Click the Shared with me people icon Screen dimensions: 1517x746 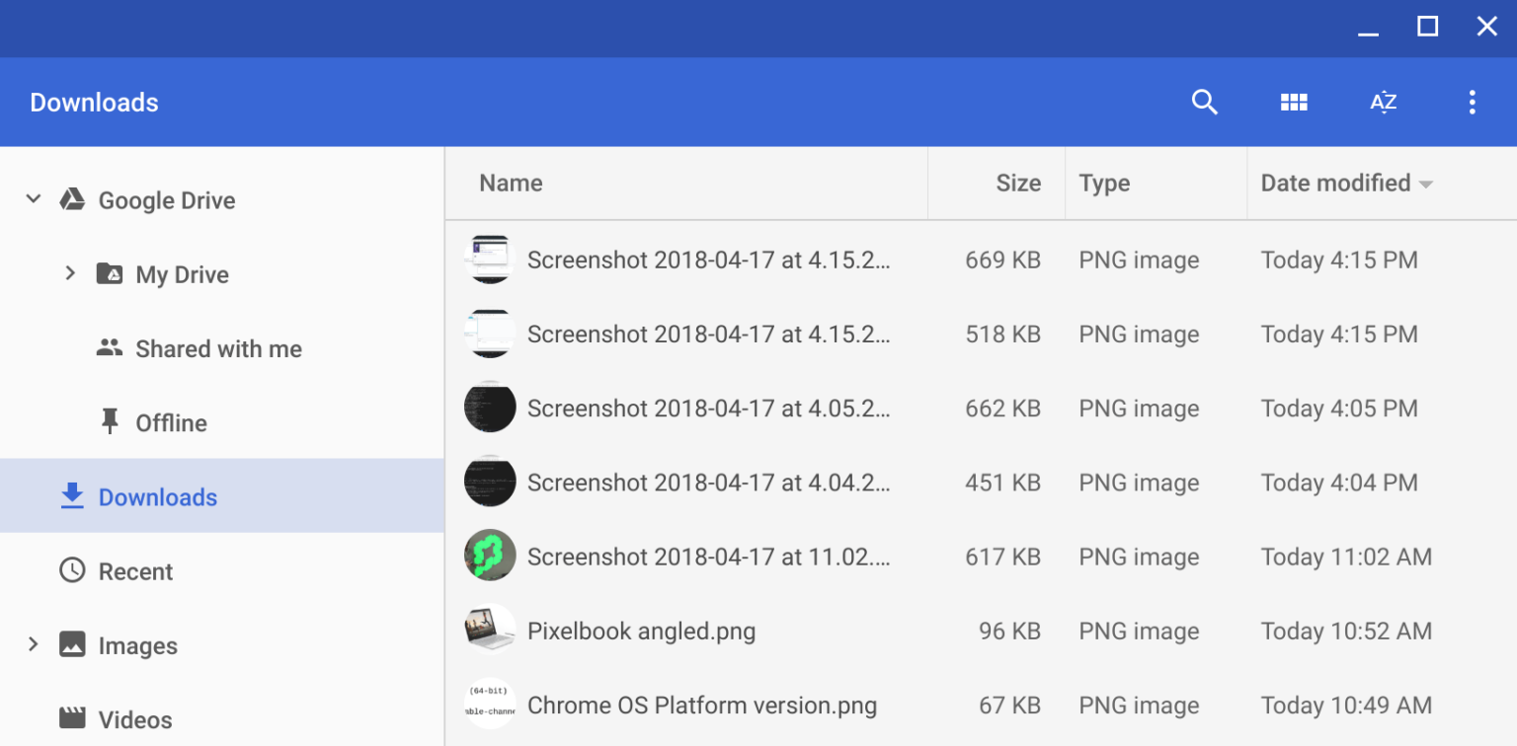point(109,347)
